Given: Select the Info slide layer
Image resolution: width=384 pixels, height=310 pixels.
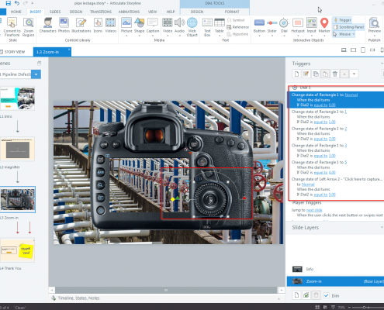Looking at the screenshot, I should tap(335, 269).
